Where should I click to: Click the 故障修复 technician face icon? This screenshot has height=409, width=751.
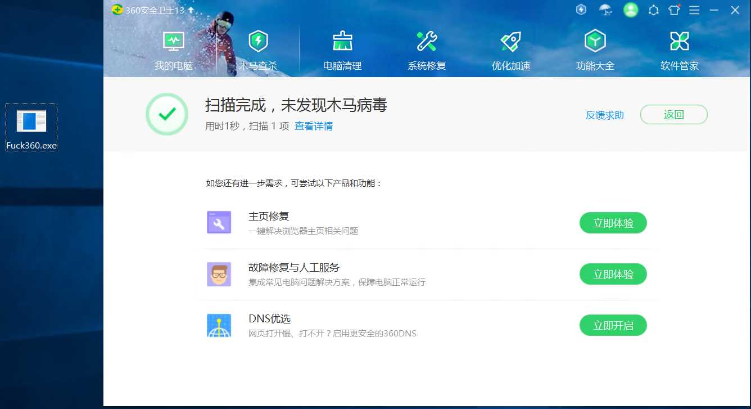click(219, 274)
